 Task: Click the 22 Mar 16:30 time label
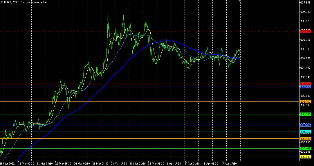pyautogui.click(x=63, y=164)
